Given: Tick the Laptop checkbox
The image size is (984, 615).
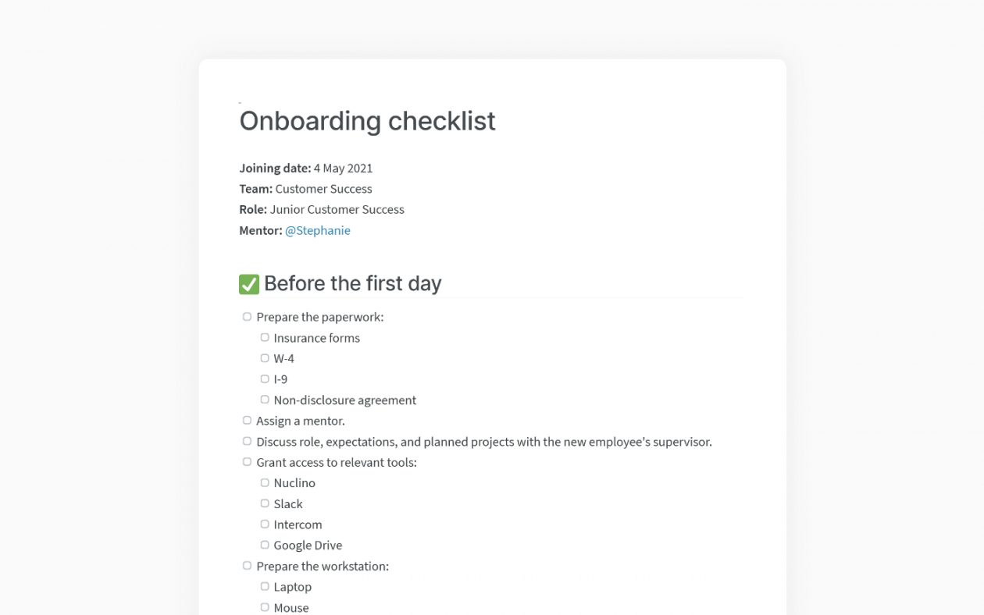Looking at the screenshot, I should coord(265,586).
